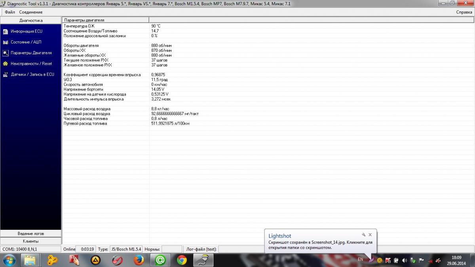The width and height of the screenshot is (475, 267).
Task: Click the 511,9921875 л/100км value
Action: pos(170,123)
